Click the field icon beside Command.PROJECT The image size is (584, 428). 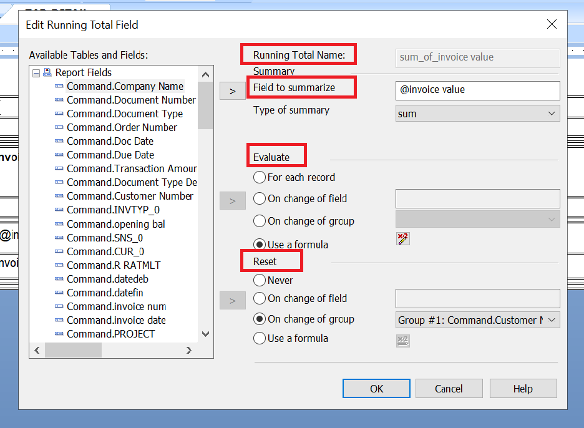[59, 334]
